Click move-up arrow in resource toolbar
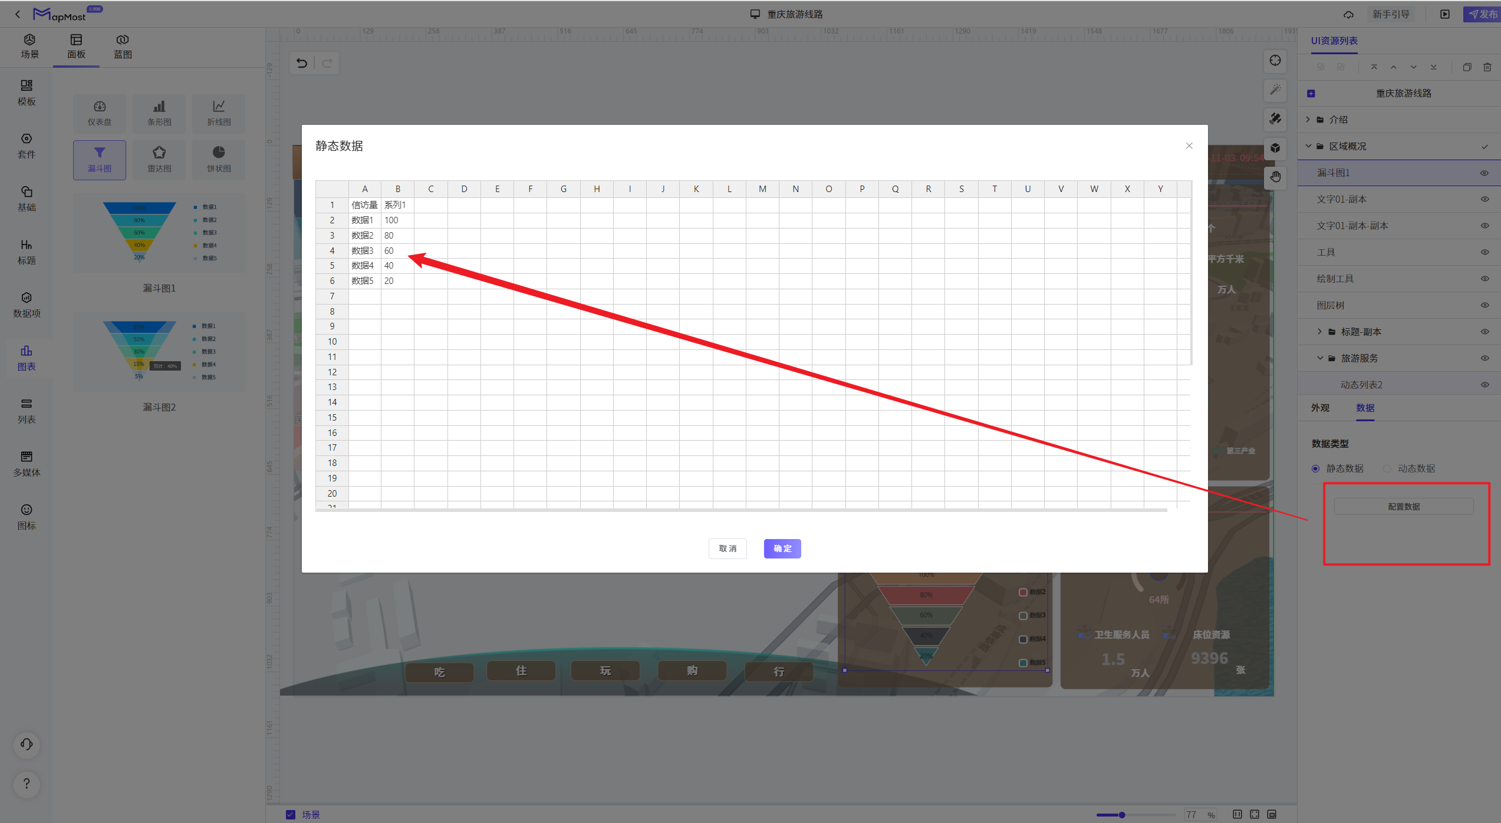1501x823 pixels. point(1394,67)
